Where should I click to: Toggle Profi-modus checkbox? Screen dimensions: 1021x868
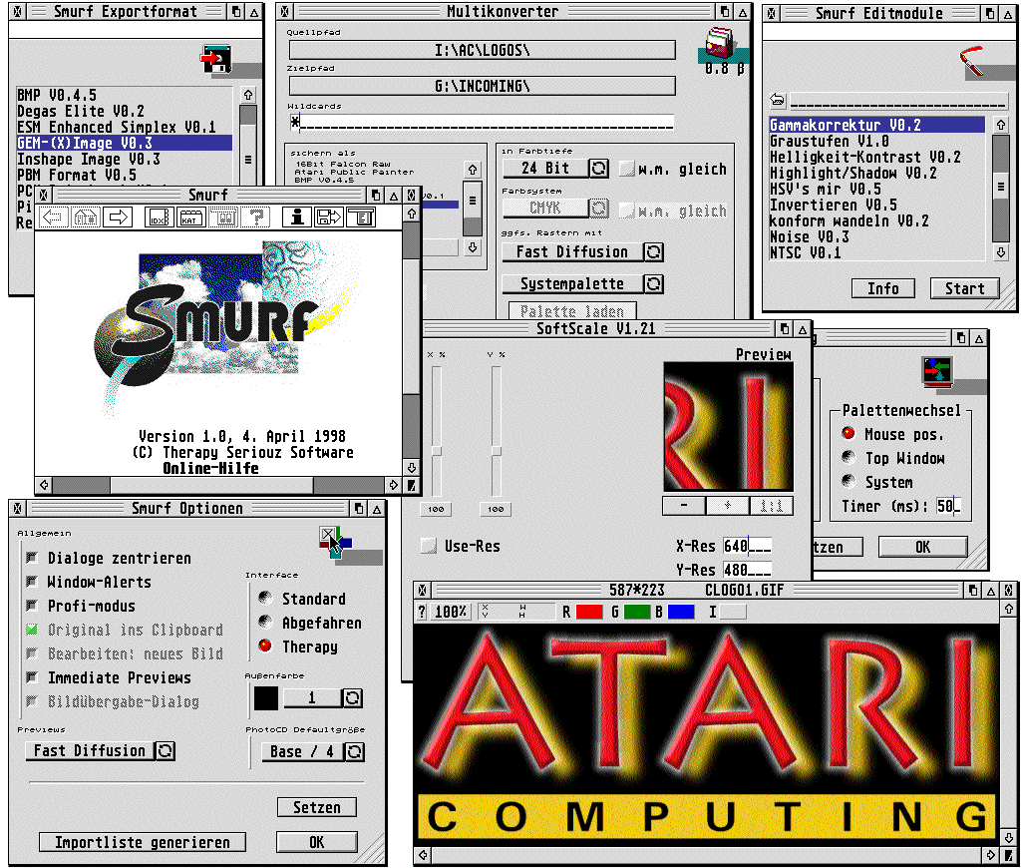[x=31, y=606]
